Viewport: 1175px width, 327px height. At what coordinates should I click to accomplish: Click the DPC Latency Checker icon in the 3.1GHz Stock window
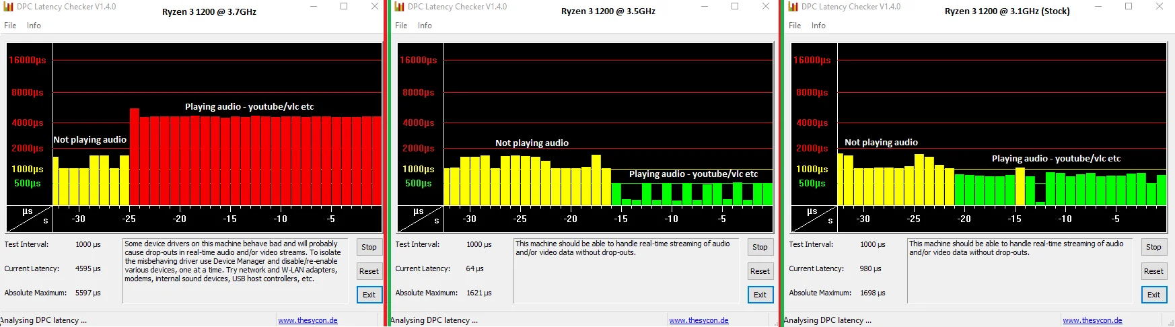tap(791, 7)
